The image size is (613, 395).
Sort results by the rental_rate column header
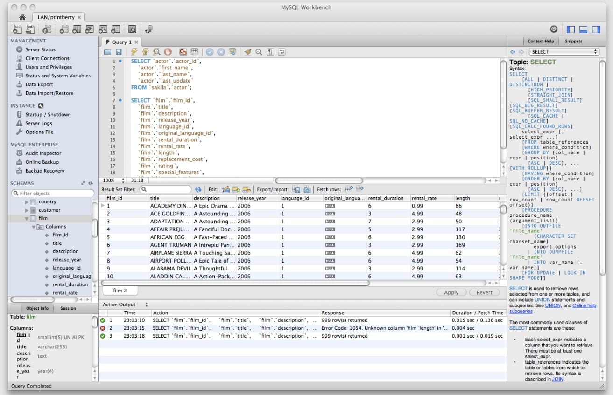tap(431, 198)
